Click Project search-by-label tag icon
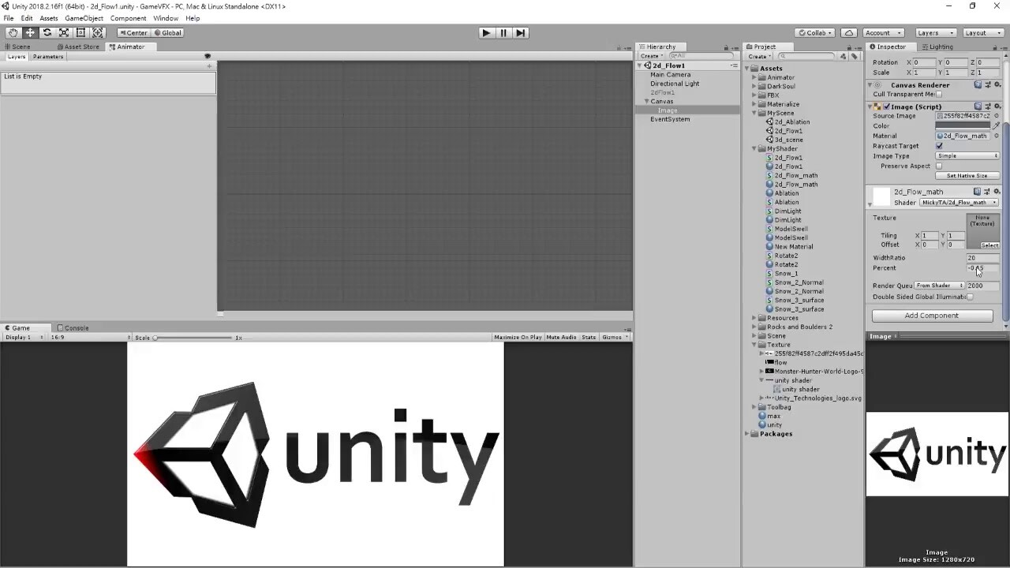This screenshot has width=1010, height=568. (x=854, y=56)
